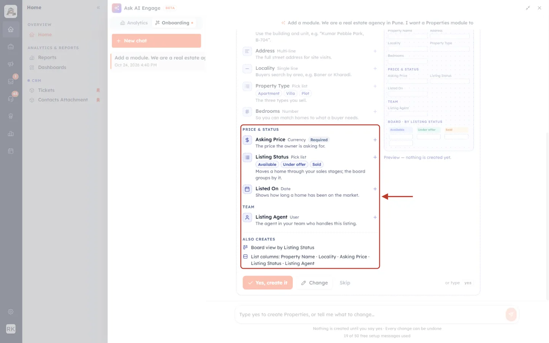Click the Asking Price currency dollar icon
Viewport: 549px width, 343px height.
(x=247, y=140)
